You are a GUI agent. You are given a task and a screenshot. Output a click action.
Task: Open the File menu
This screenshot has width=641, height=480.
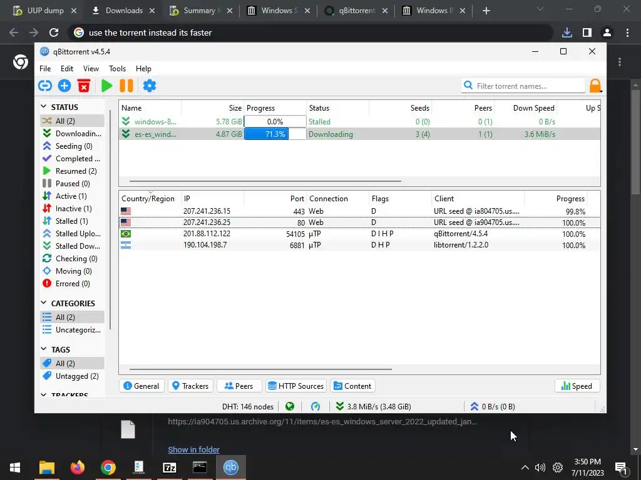click(45, 69)
